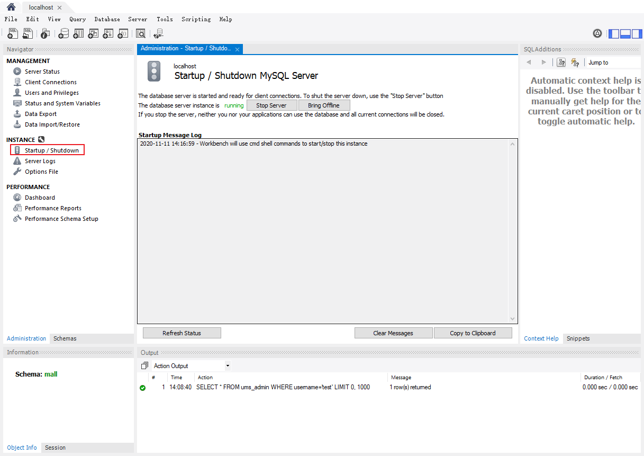Create new table toolbar icon
The width and height of the screenshot is (644, 456).
click(x=78, y=33)
